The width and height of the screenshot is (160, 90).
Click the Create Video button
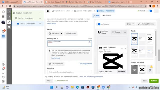click(71, 33)
